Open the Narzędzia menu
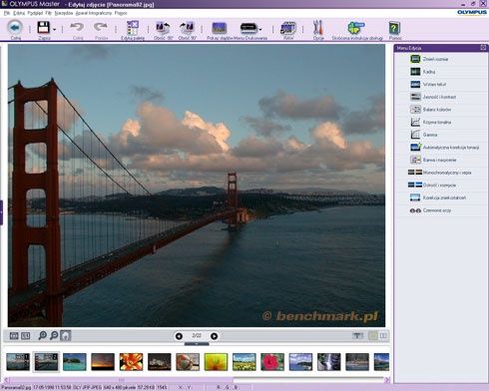The width and height of the screenshot is (489, 391). [64, 13]
